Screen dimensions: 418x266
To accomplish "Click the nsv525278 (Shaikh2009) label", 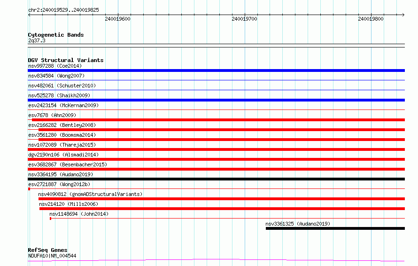I will [x=59, y=95].
